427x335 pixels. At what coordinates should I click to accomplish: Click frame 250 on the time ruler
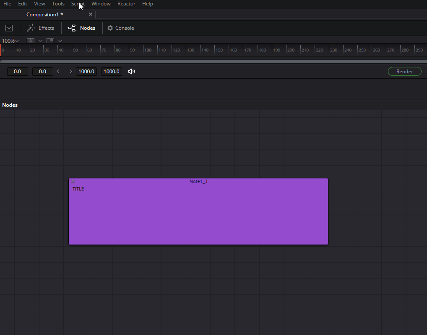tap(362, 50)
